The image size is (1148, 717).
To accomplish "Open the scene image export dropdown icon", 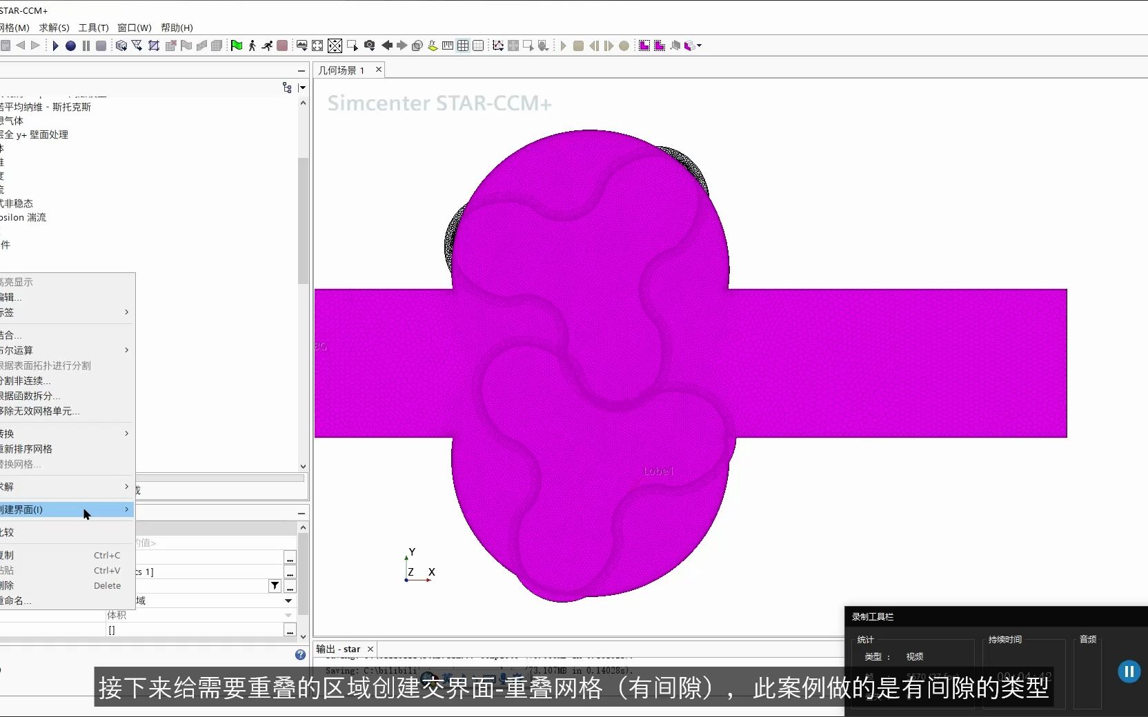I will point(302,46).
